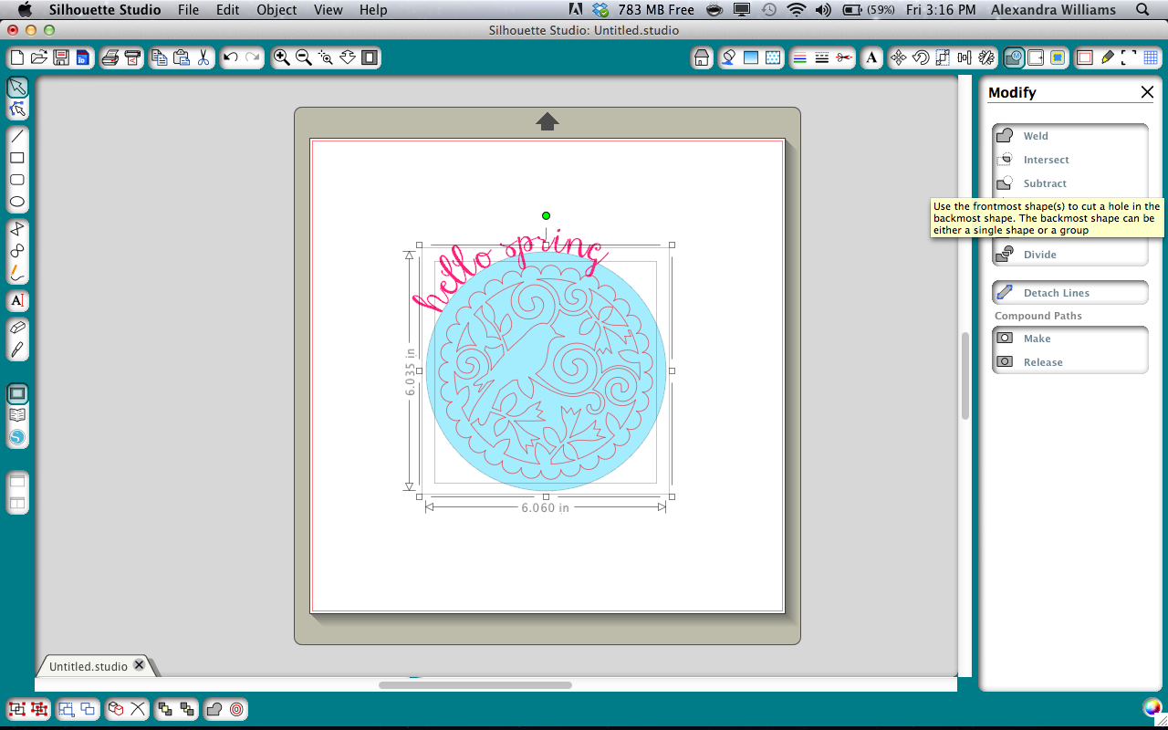Click the Spotlight search icon
The width and height of the screenshot is (1168, 730).
1142,10
